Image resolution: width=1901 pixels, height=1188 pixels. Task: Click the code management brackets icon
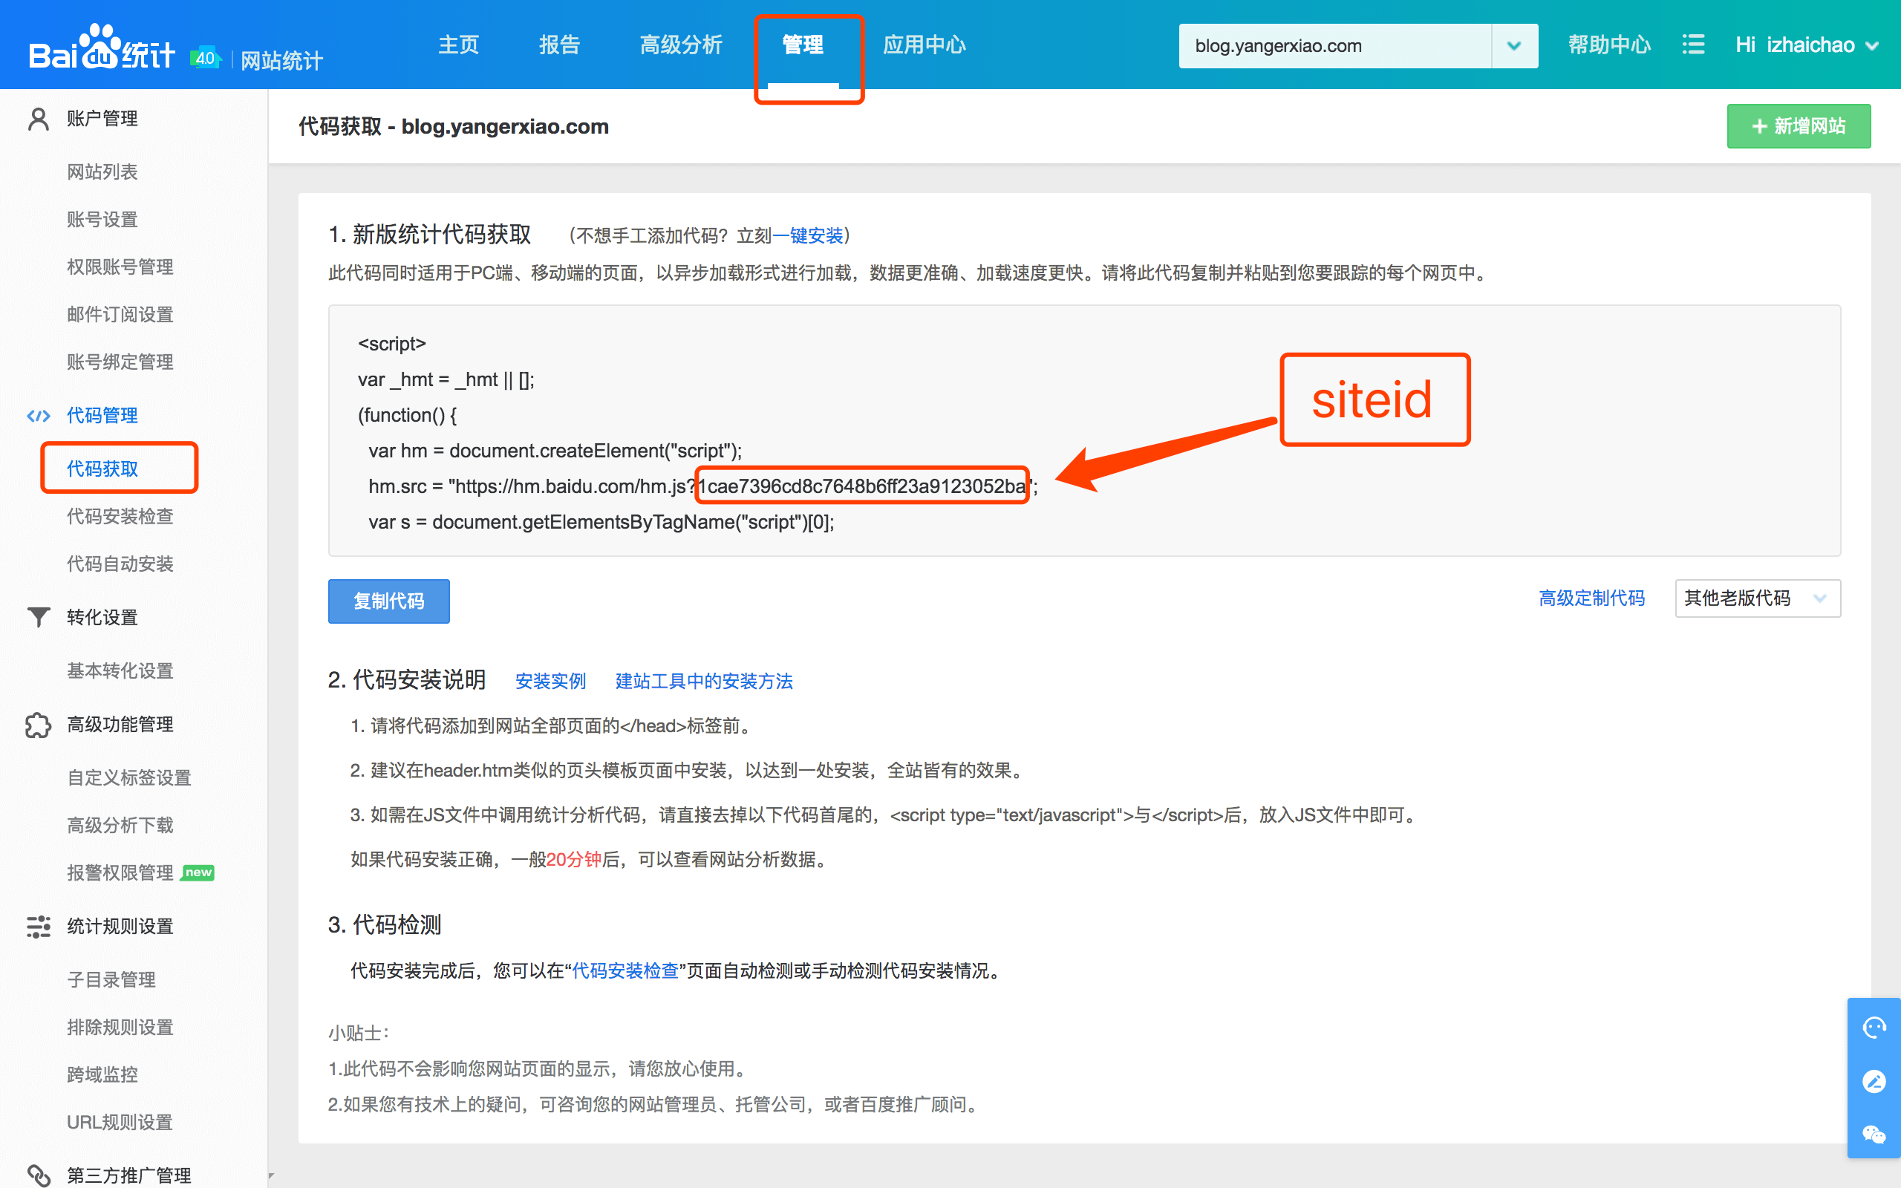tap(38, 416)
